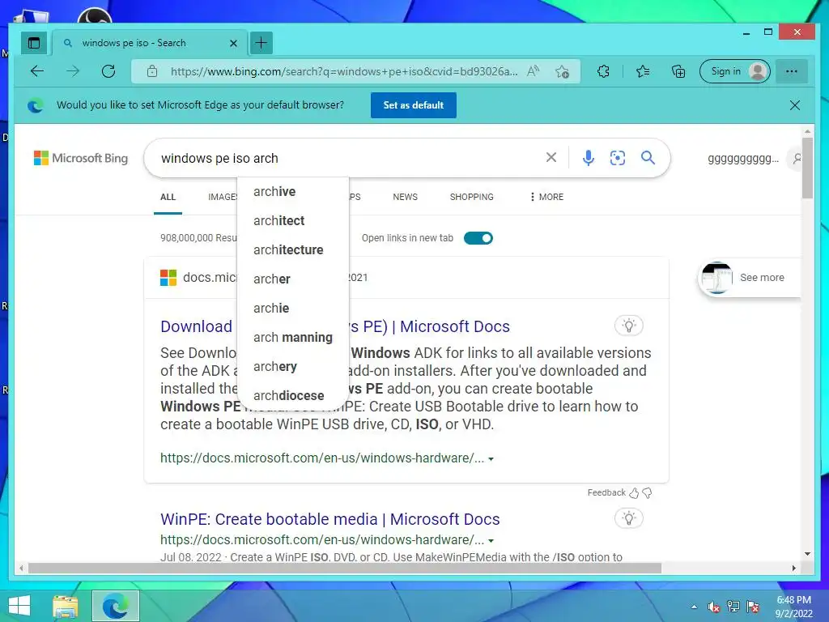Viewport: 829px width, 622px height.
Task: Select the 'arch manning' suggestion
Action: [293, 338]
